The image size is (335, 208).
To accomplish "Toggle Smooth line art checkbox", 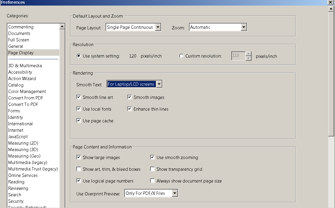I will point(79,97).
